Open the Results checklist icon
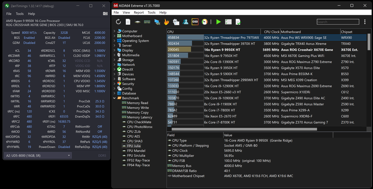 (x=228, y=22)
